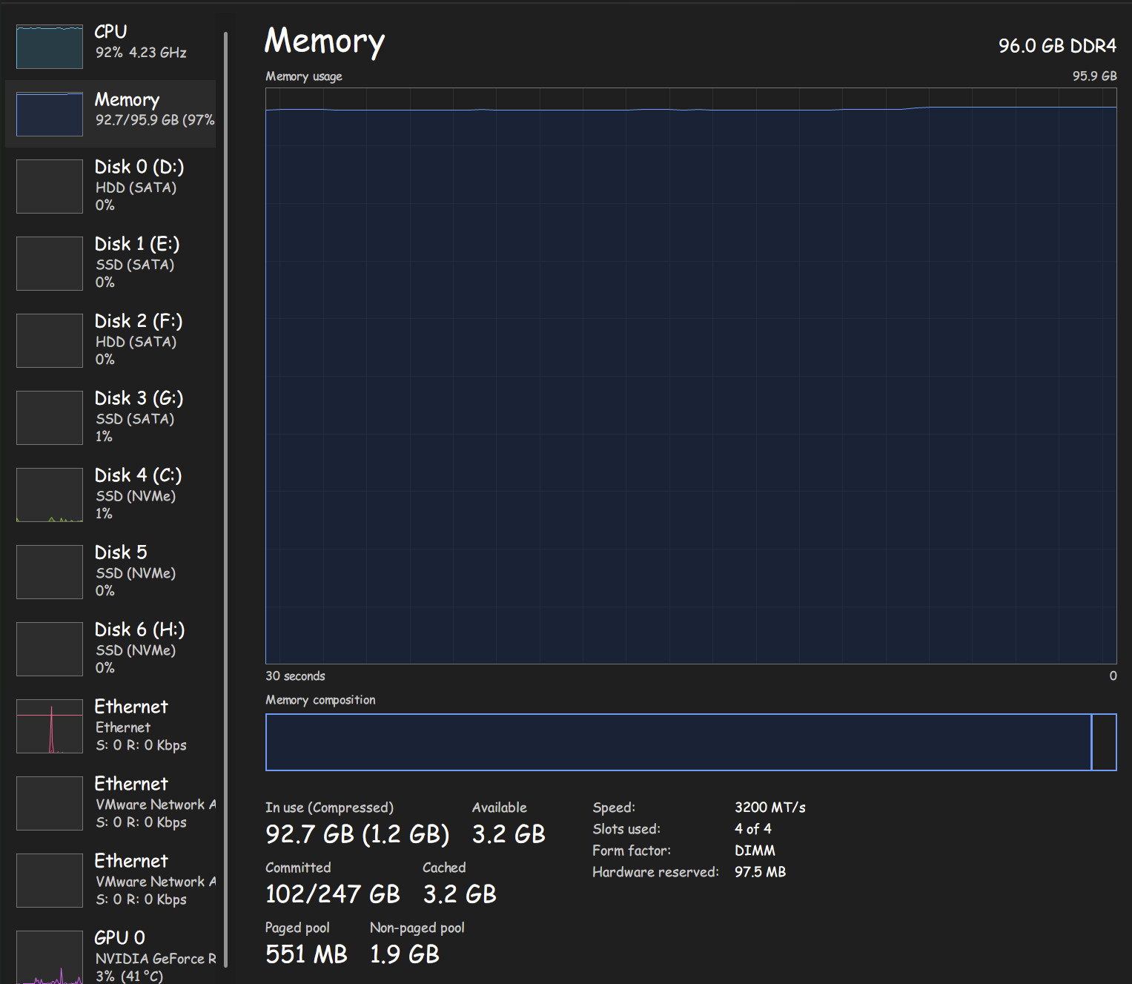Screen dimensions: 1132x984
Task: Click the In use 92.7 GB value
Action: pyautogui.click(x=310, y=834)
